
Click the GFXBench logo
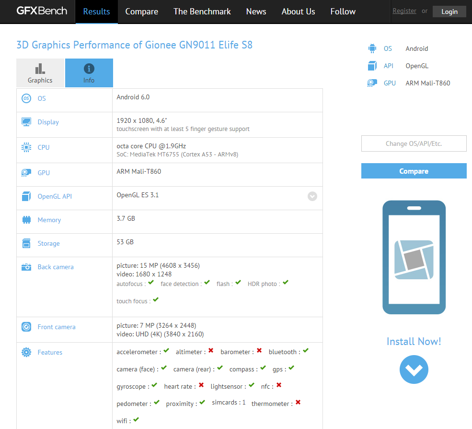[42, 11]
